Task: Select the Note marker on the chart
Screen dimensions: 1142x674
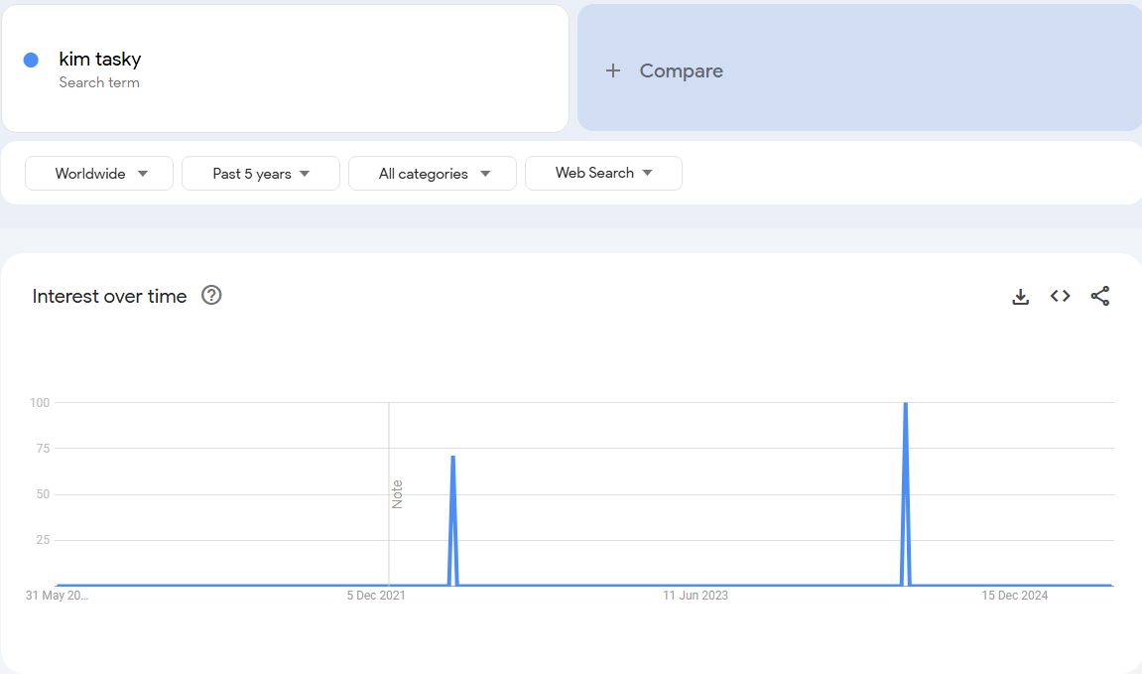Action: 397,494
